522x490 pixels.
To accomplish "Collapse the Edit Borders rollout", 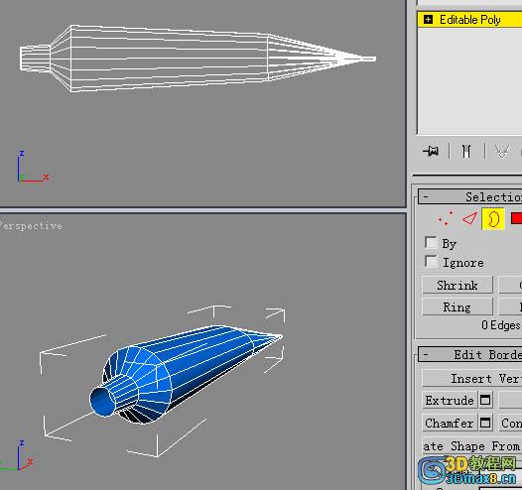I will pyautogui.click(x=426, y=355).
